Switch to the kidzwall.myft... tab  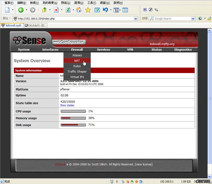point(12,25)
